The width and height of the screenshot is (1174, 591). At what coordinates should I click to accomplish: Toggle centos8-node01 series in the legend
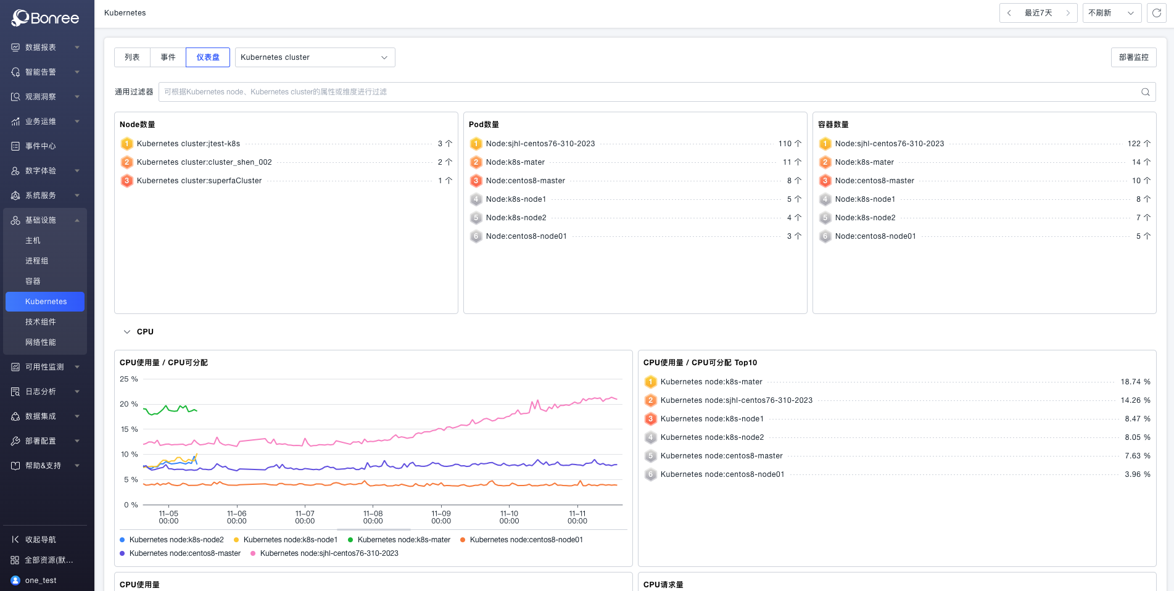tap(522, 540)
